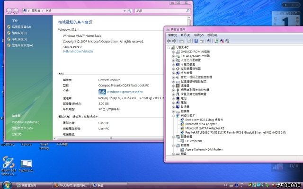Click the 控制台 breadcrumb in System address bar
Viewport: 303px width, 189px height.
point(36,11)
